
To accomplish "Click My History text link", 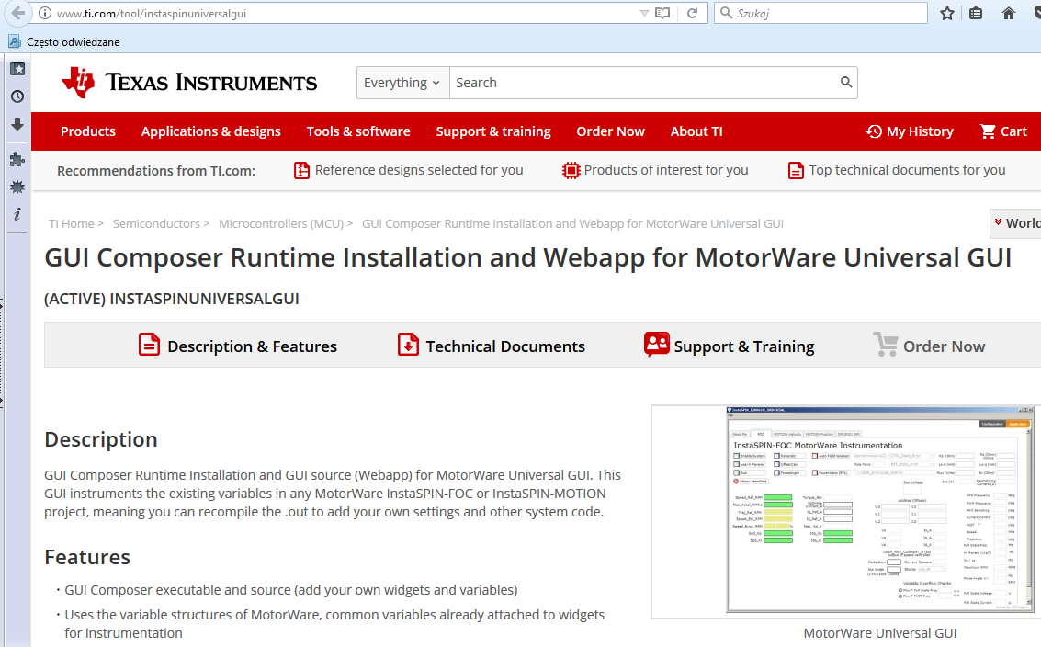I will click(x=920, y=131).
